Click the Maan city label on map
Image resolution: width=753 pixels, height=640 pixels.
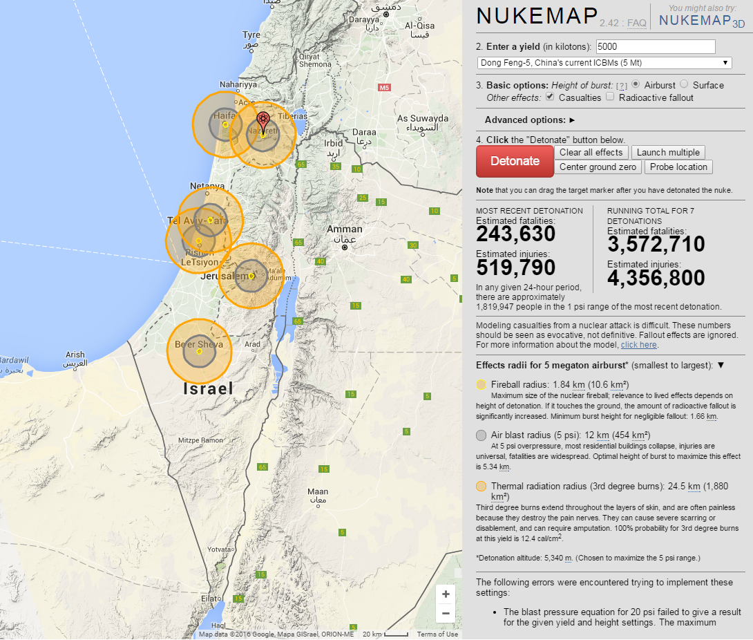(x=318, y=491)
